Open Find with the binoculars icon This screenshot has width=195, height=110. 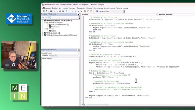coord(63,11)
